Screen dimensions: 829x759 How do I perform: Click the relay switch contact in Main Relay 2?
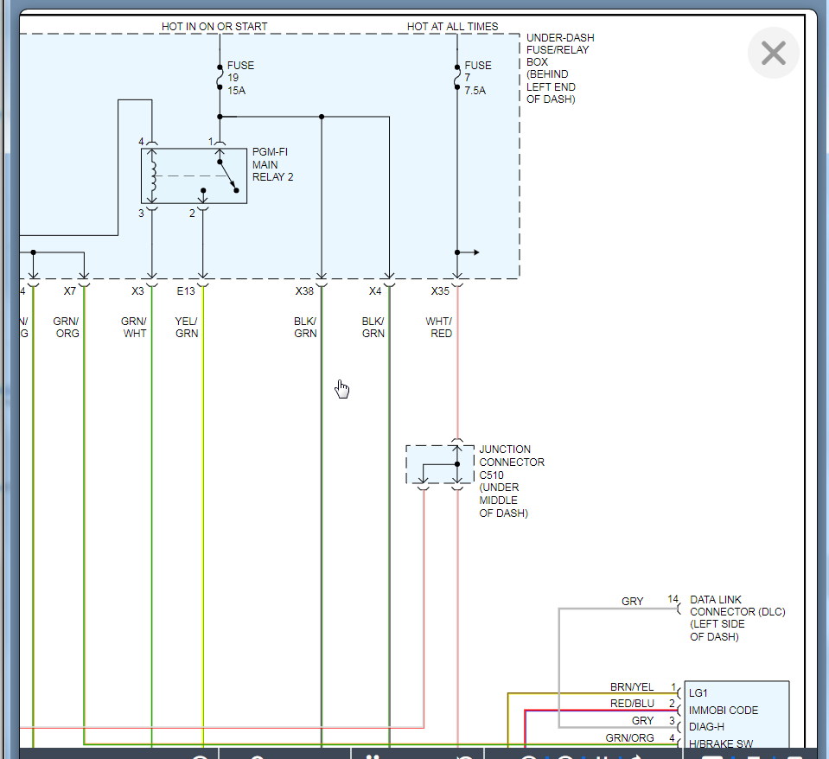pyautogui.click(x=227, y=175)
